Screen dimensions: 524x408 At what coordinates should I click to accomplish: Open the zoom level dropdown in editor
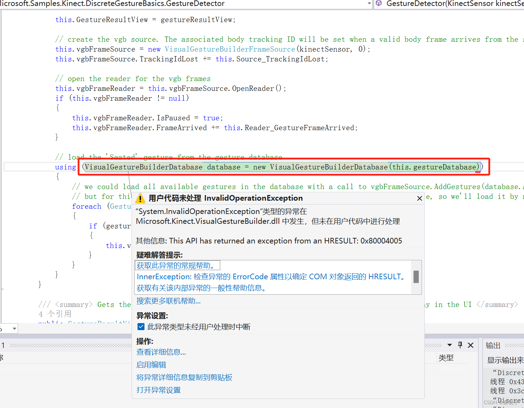[x=14, y=329]
